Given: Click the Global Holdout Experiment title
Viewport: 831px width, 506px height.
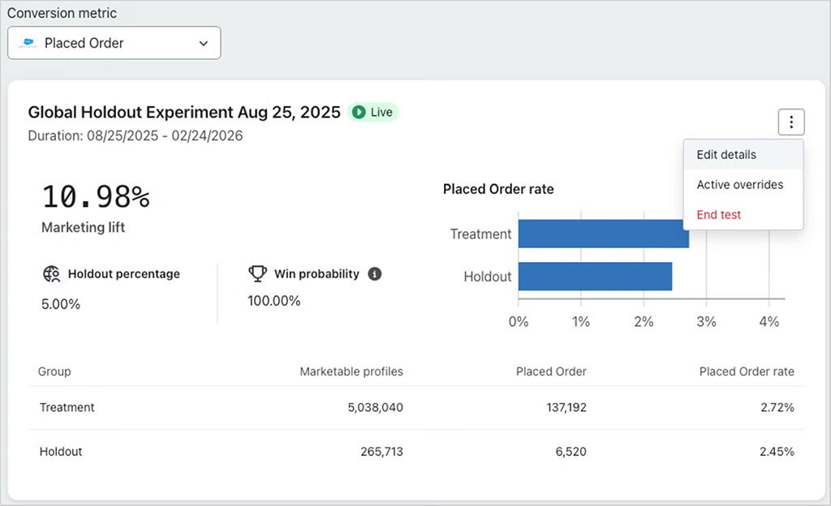Looking at the screenshot, I should point(184,112).
